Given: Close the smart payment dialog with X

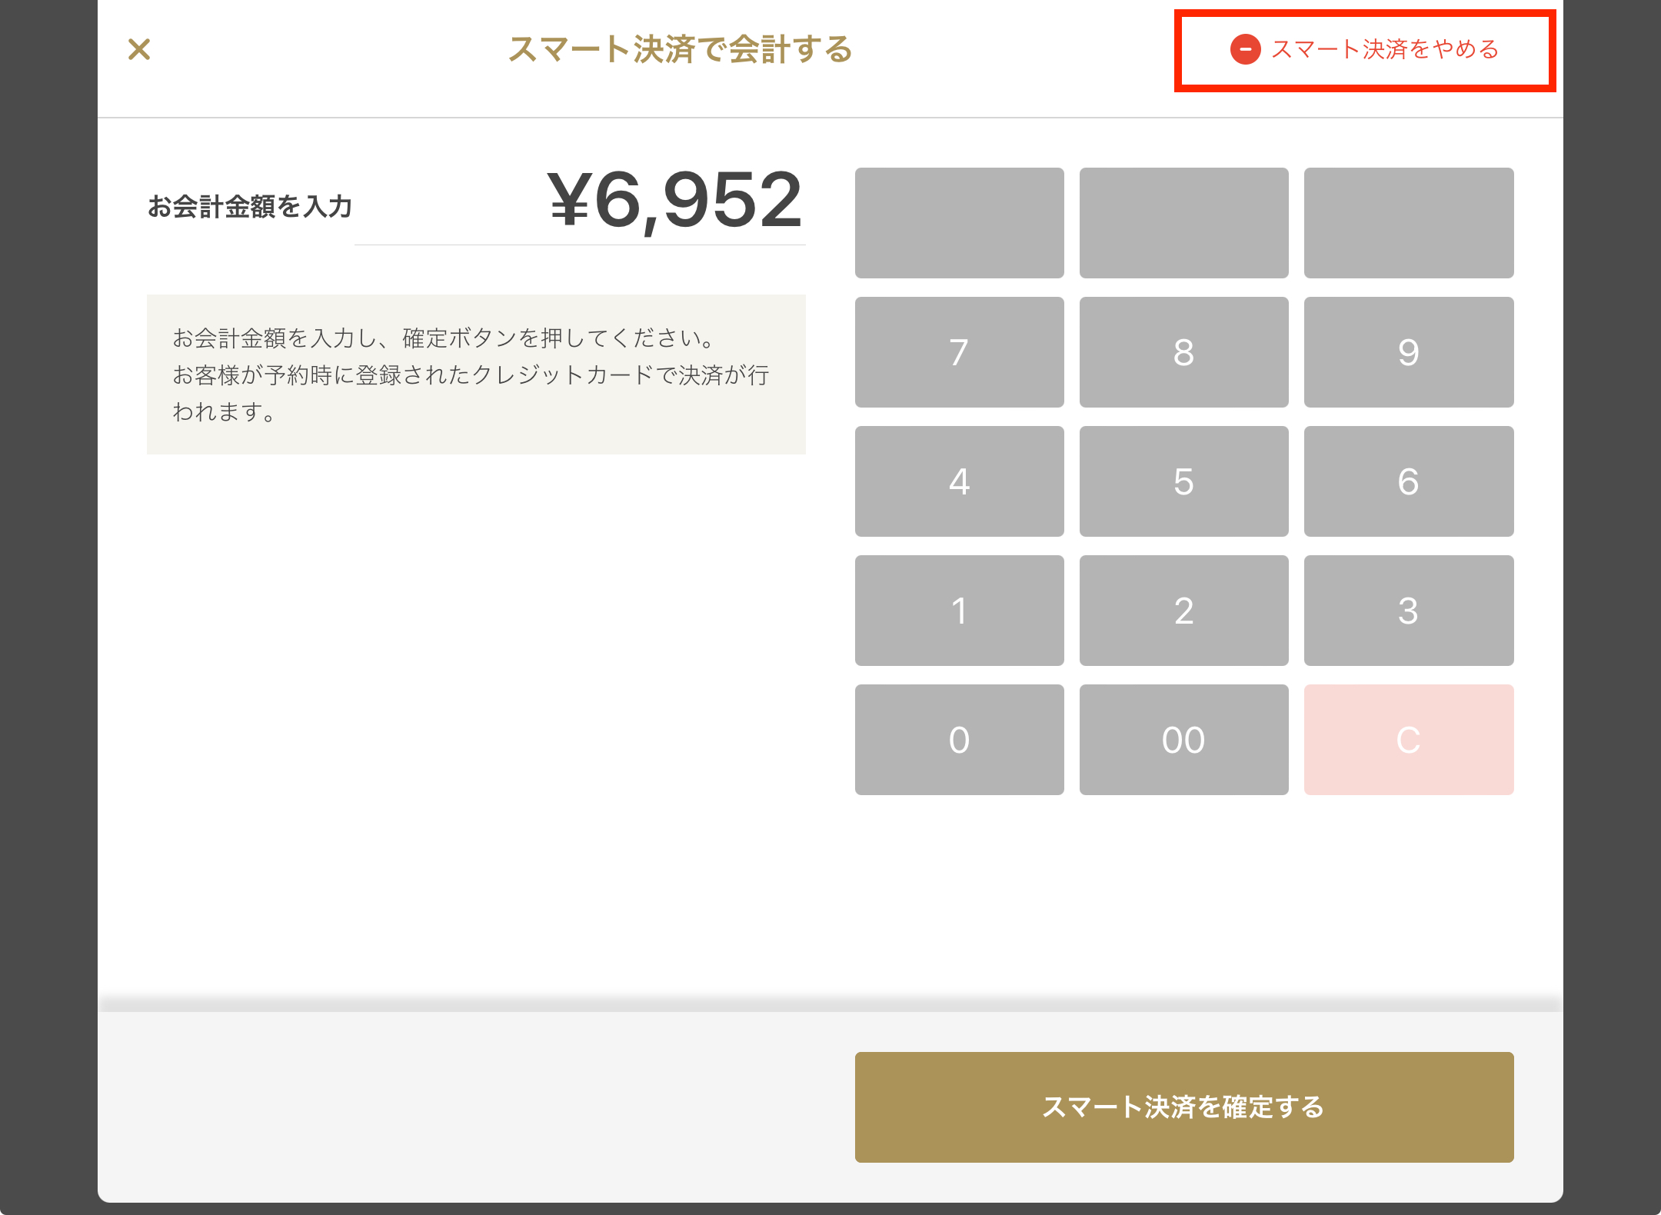Looking at the screenshot, I should pos(139,49).
